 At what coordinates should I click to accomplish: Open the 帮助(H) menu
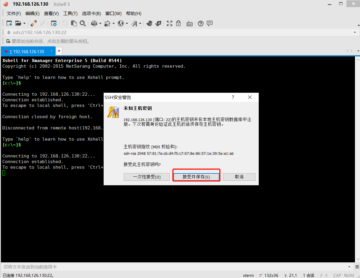(x=134, y=14)
